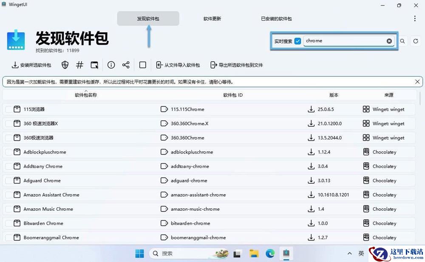Sort by 软件包名称 column header

click(86, 95)
